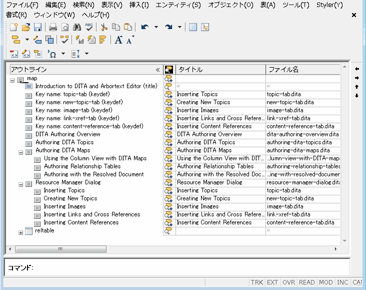
Task: Move the item up with the up arrow
Action: [357, 87]
